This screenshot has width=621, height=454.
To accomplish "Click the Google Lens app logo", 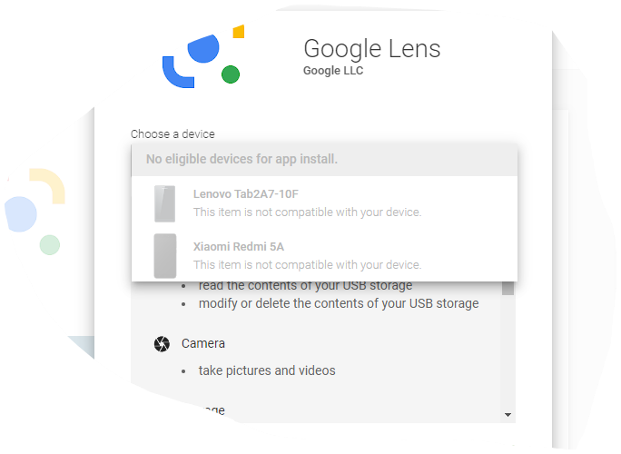I will 203,56.
